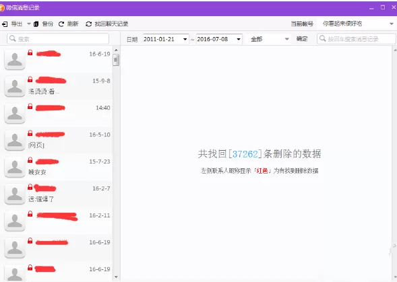Click magnifier icon in contact search box
Viewport: 397px width, 282px height.
point(12,38)
